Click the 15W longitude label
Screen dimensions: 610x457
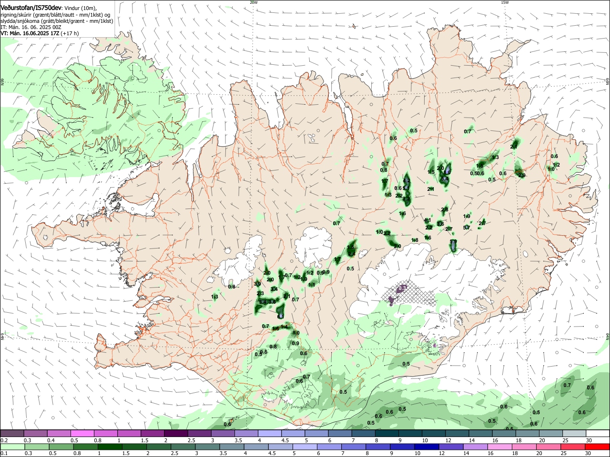(505, 2)
